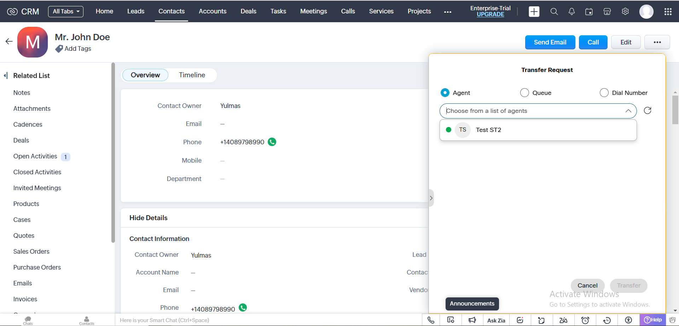Viewport: 679px width, 326px height.
Task: Open the Deals menu tab
Action: coord(248,11)
